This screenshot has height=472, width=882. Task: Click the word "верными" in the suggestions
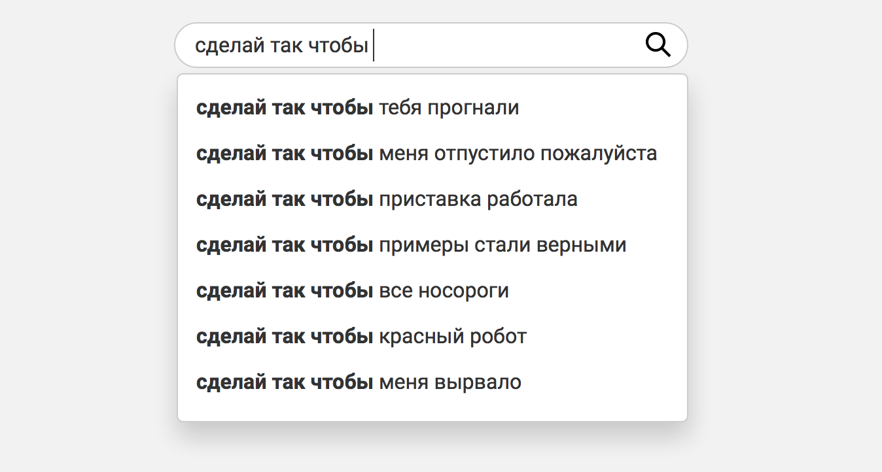coord(581,245)
